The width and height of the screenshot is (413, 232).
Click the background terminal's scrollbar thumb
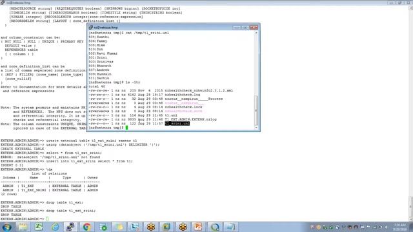410,206
